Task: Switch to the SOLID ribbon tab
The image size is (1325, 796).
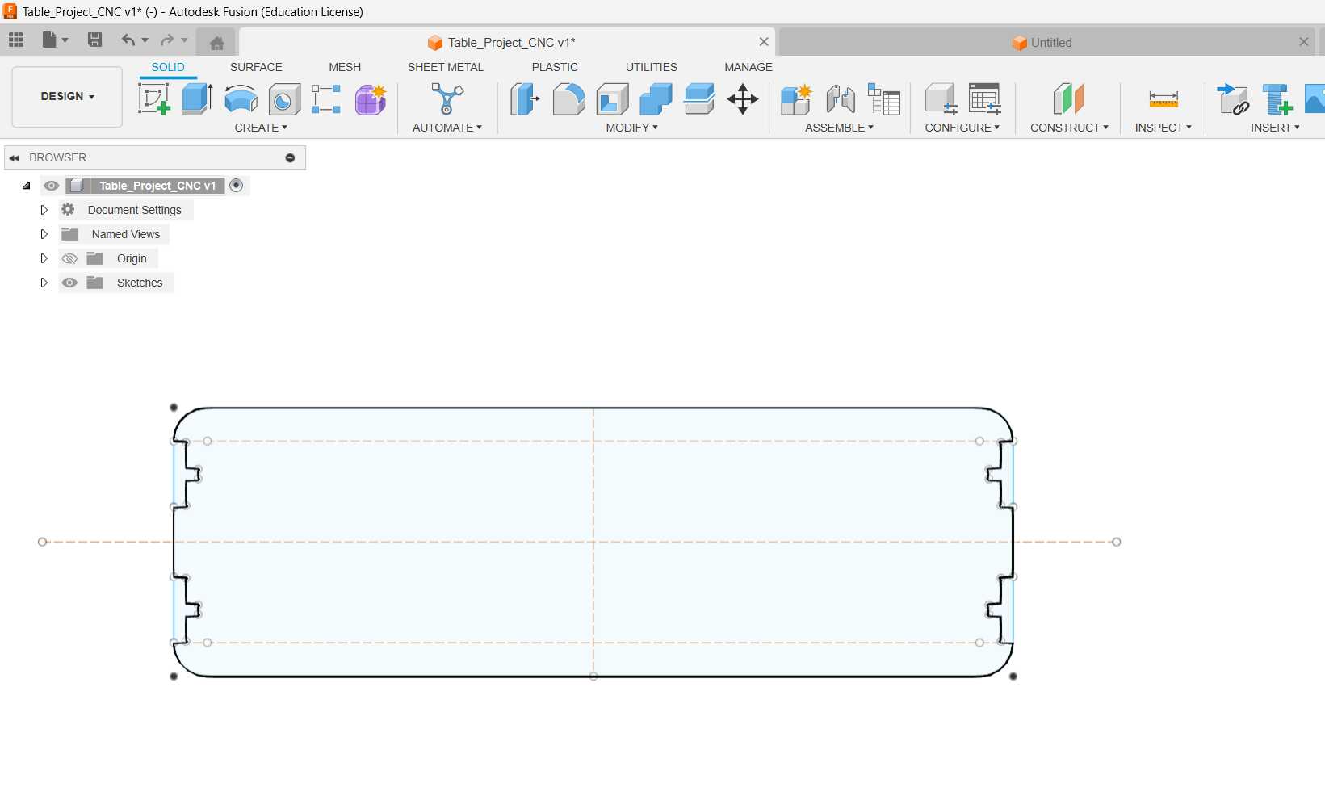Action: [x=168, y=67]
